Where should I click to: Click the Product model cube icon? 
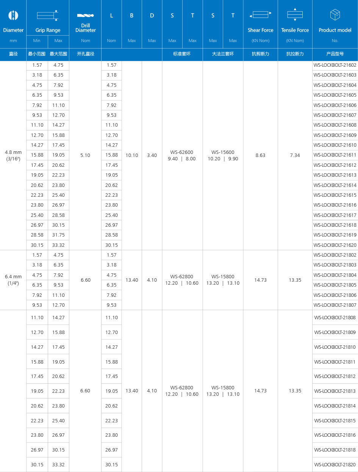335,15
